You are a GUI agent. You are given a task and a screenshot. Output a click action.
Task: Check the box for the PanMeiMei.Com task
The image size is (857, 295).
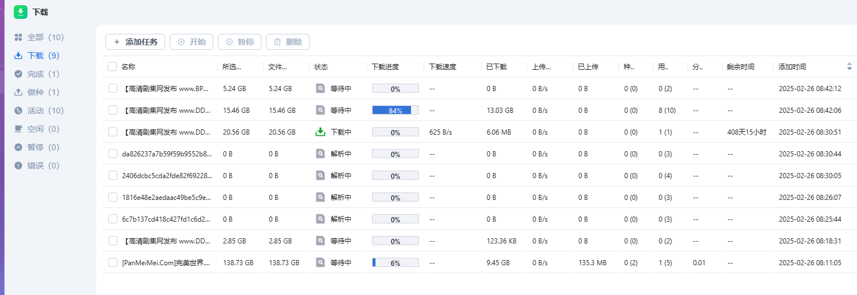click(x=113, y=262)
